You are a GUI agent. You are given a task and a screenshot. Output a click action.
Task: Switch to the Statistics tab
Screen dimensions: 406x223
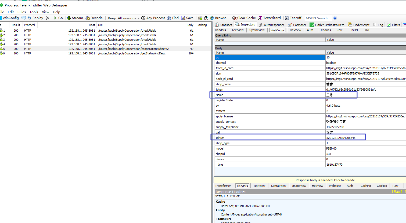(x=224, y=25)
